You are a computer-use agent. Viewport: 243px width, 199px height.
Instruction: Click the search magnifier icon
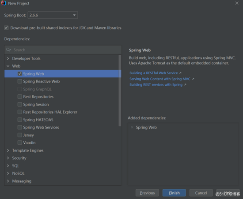pyautogui.click(x=8, y=50)
